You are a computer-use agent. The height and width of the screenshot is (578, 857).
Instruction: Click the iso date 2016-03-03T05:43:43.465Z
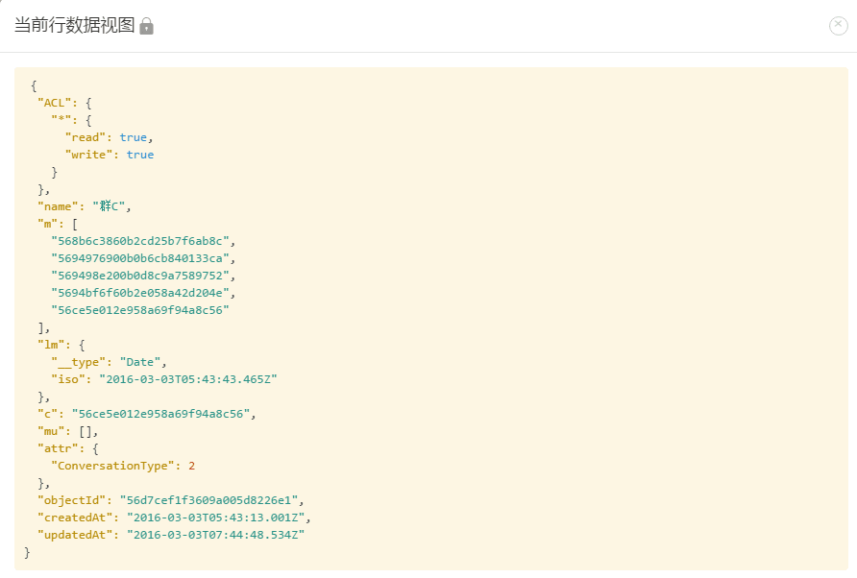[188, 379]
